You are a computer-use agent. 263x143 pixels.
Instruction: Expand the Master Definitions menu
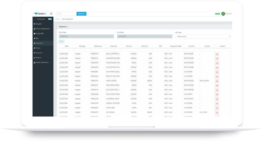click(x=42, y=62)
